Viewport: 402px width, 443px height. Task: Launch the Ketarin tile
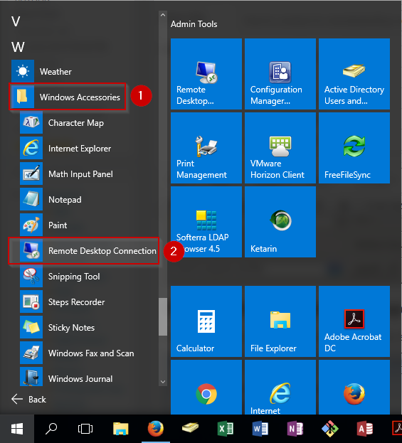coord(280,222)
